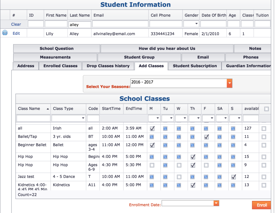
Task: Select the Hip Hop 4:00 PM class checkbox
Action: click(264, 157)
